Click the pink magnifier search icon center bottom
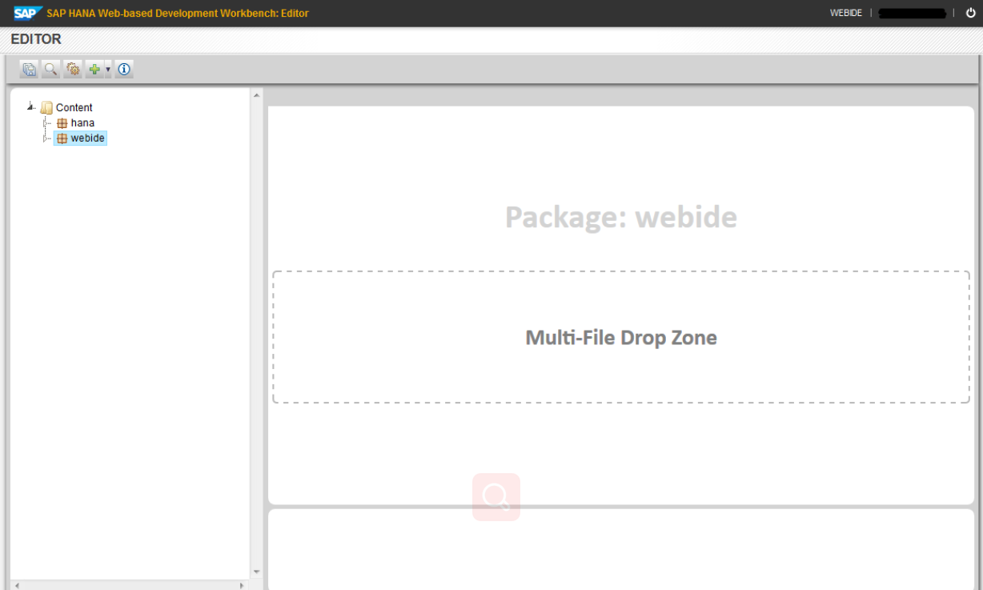The image size is (983, 590). (x=496, y=496)
